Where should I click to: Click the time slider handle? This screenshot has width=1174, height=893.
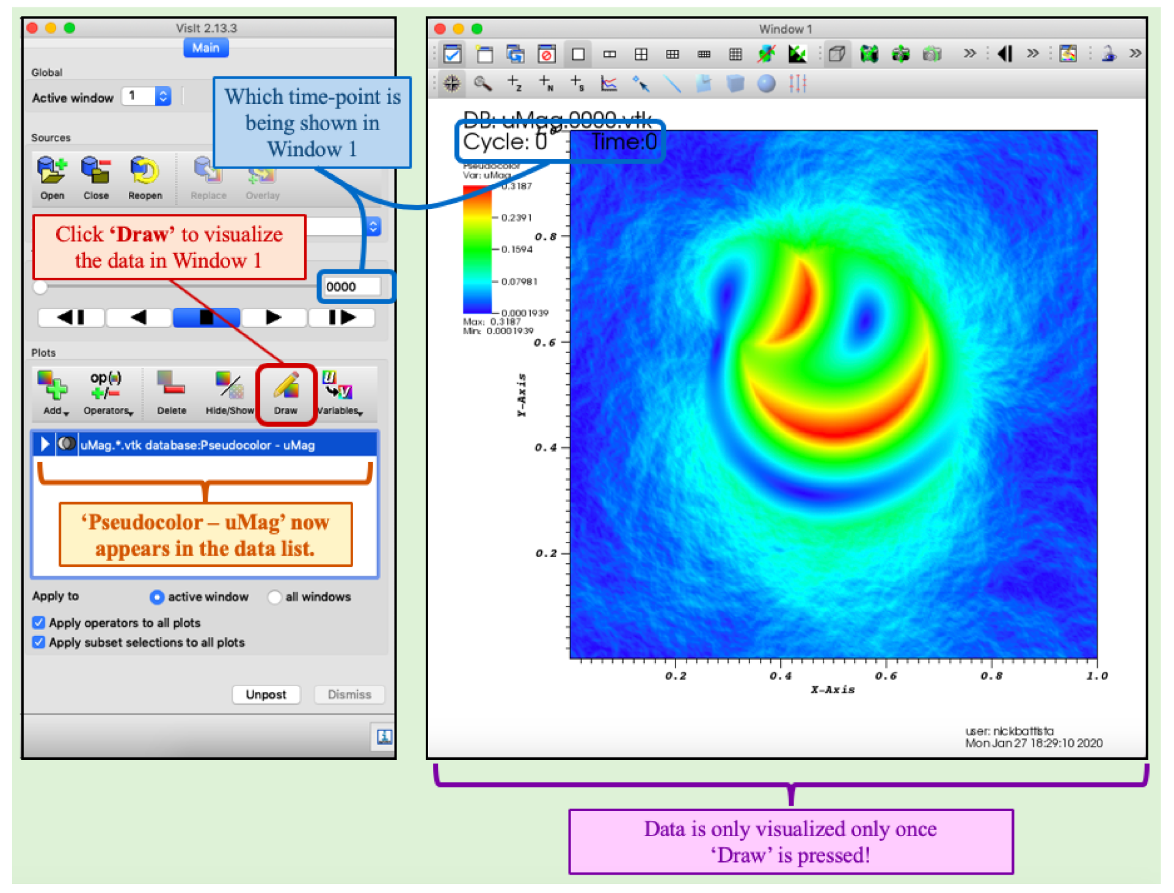(x=40, y=287)
